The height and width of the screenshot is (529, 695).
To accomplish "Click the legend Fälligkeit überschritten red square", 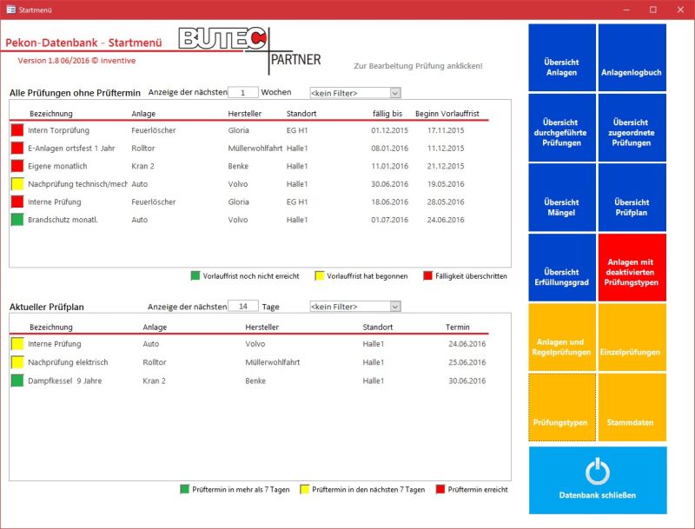I will (427, 275).
